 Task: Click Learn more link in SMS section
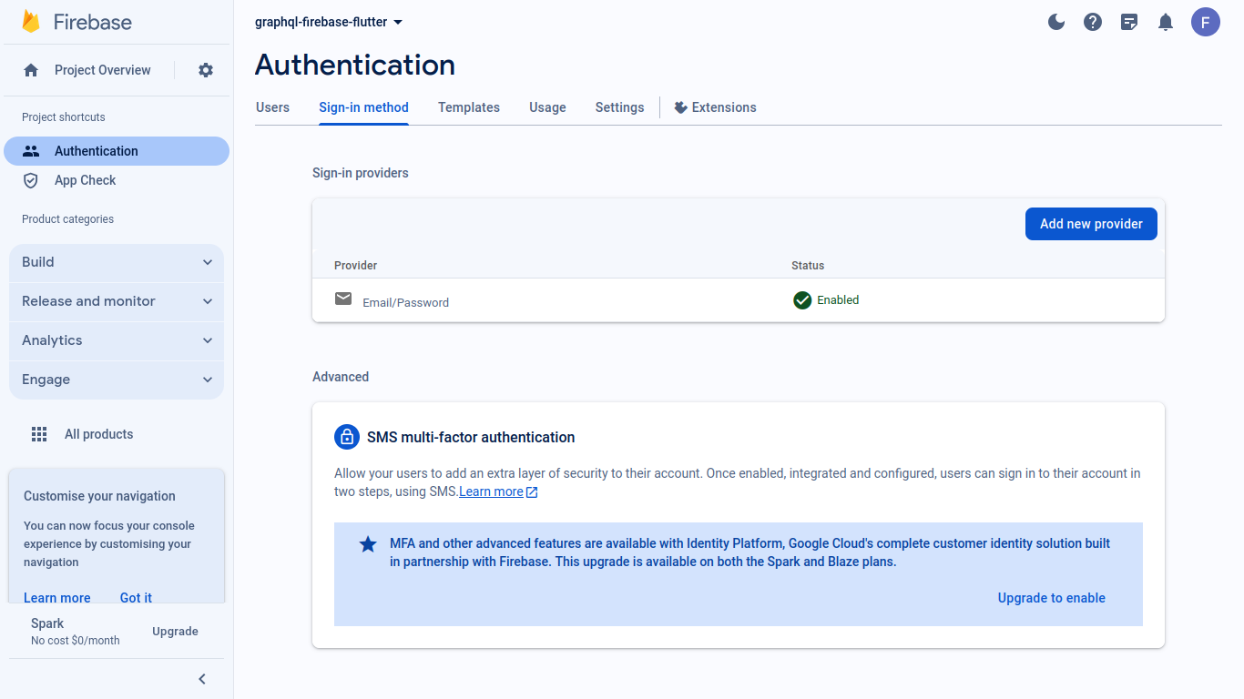coord(498,491)
